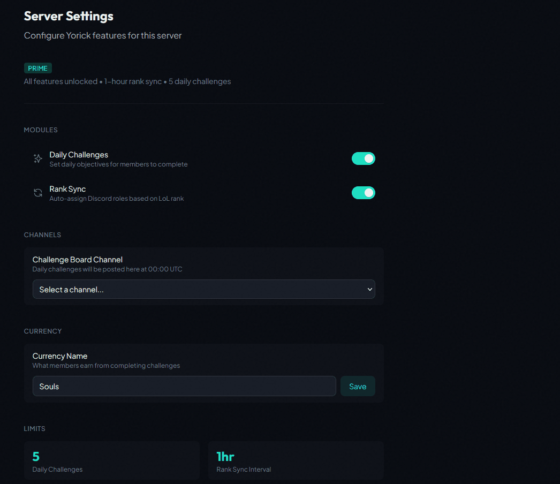This screenshot has width=560, height=484.
Task: Click the Daily Challenges sparkle icon
Action: pos(37,158)
